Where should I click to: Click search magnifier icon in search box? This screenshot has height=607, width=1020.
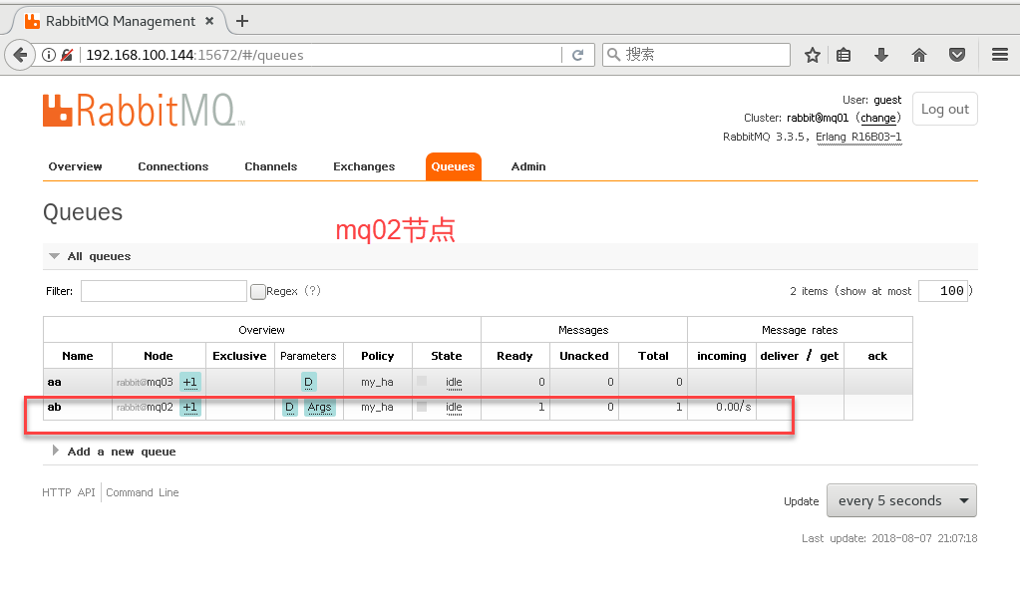613,55
